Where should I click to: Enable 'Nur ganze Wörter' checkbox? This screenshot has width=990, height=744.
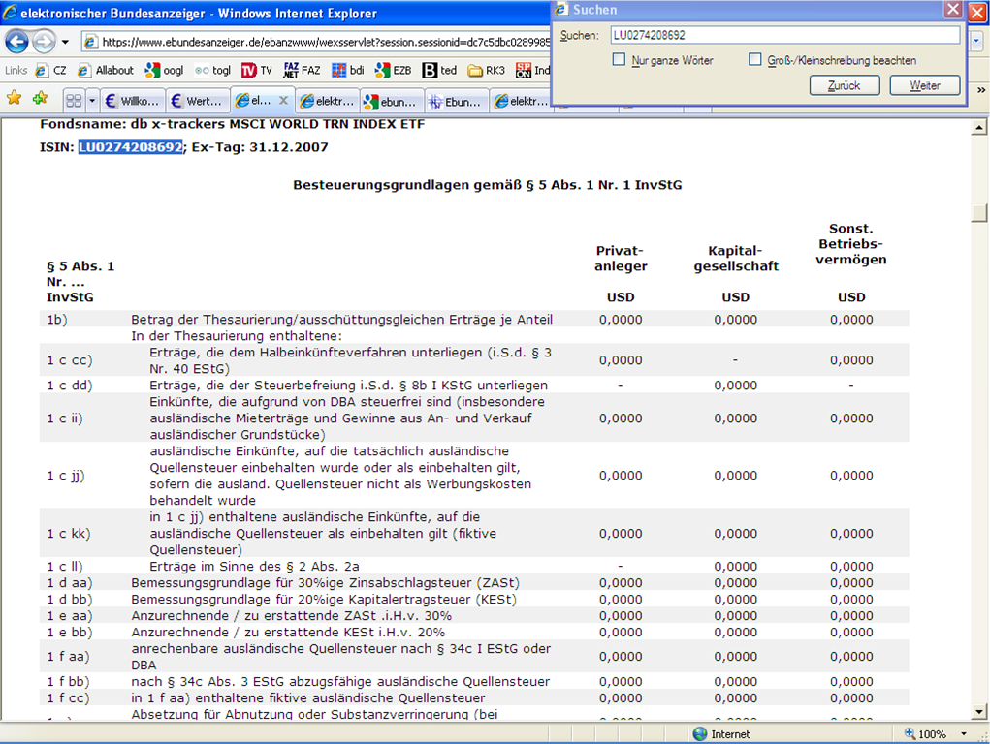(x=620, y=60)
